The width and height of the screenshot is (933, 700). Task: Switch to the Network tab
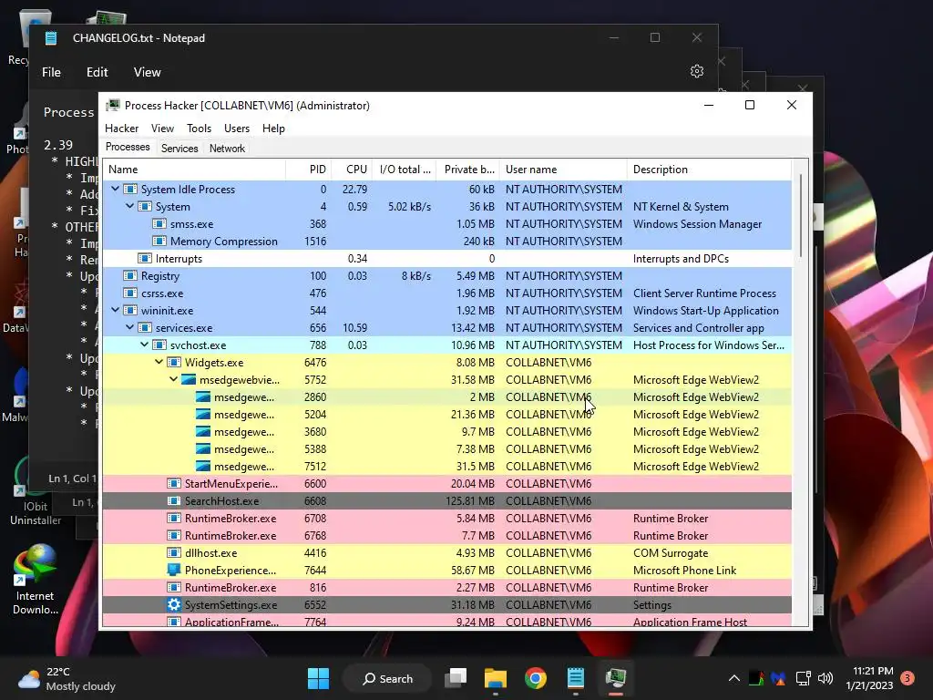coord(227,149)
